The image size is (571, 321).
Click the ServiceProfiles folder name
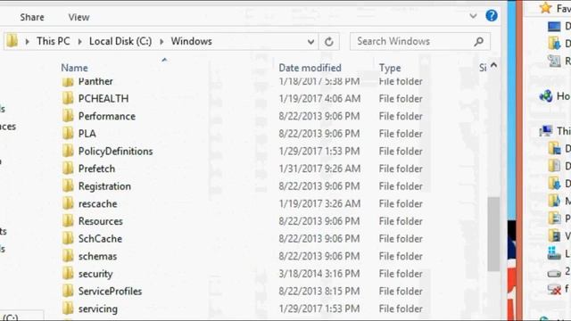click(110, 292)
